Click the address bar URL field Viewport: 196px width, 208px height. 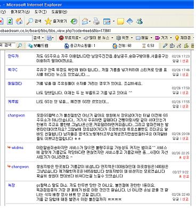97,31
